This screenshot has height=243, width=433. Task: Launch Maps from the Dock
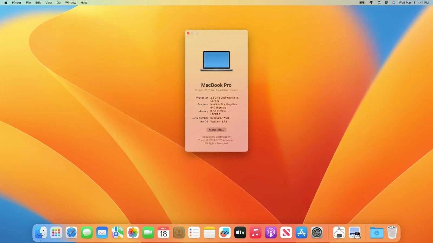click(117, 232)
